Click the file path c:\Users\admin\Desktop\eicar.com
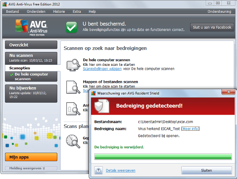The width and height of the screenshot is (237, 179). (x=165, y=122)
